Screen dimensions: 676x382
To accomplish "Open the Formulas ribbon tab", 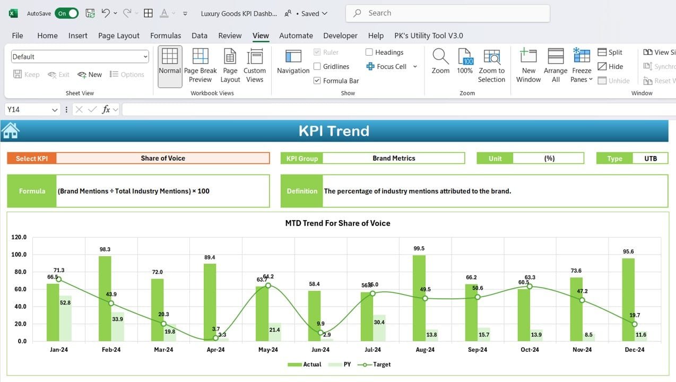I will pos(166,36).
